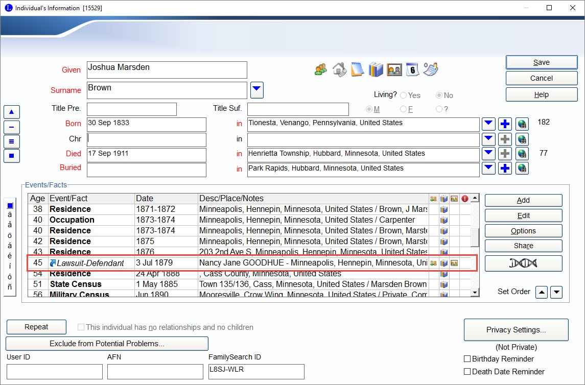Image resolution: width=585 pixels, height=385 pixels.
Task: Select gender M radio button
Action: tap(369, 109)
